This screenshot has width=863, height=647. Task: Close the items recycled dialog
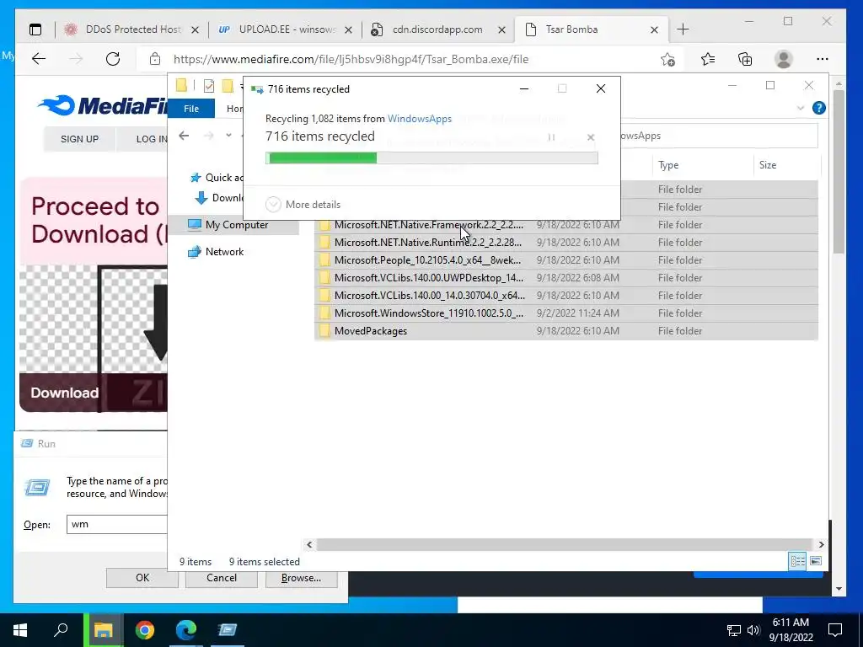[x=600, y=88]
